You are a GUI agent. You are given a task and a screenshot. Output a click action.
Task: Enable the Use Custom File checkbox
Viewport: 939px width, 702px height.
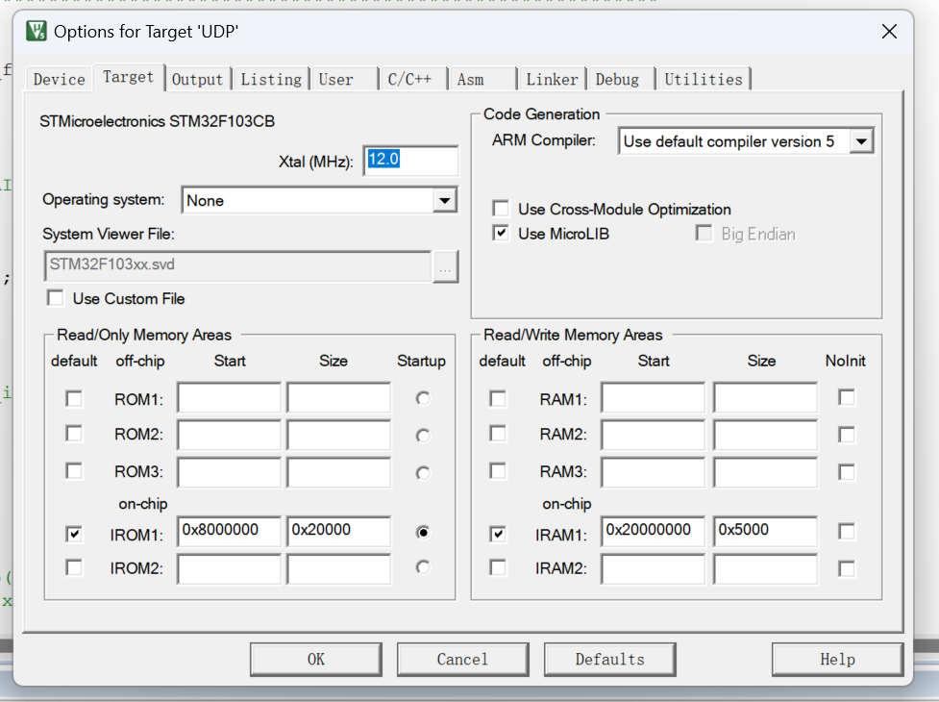56,298
